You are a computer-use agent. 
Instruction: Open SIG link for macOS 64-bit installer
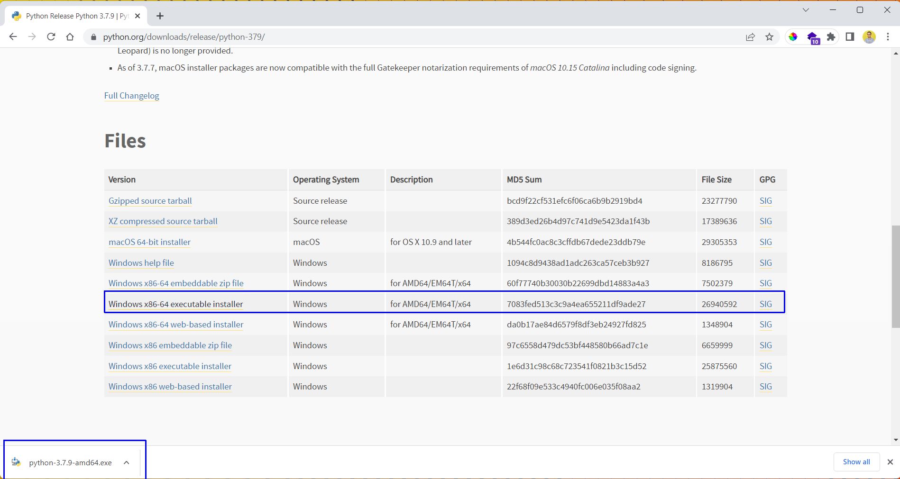pos(766,242)
